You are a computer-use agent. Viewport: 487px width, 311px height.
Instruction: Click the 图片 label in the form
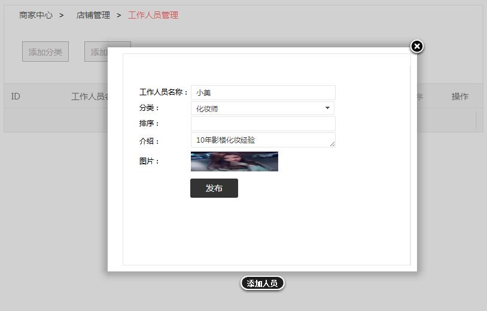[149, 161]
